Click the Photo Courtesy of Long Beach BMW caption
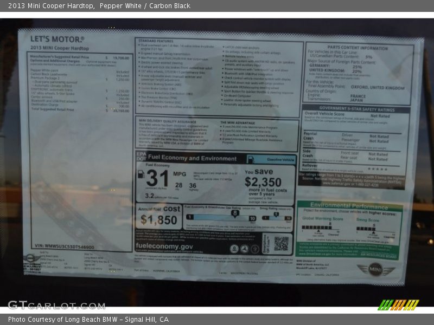 click(88, 320)
